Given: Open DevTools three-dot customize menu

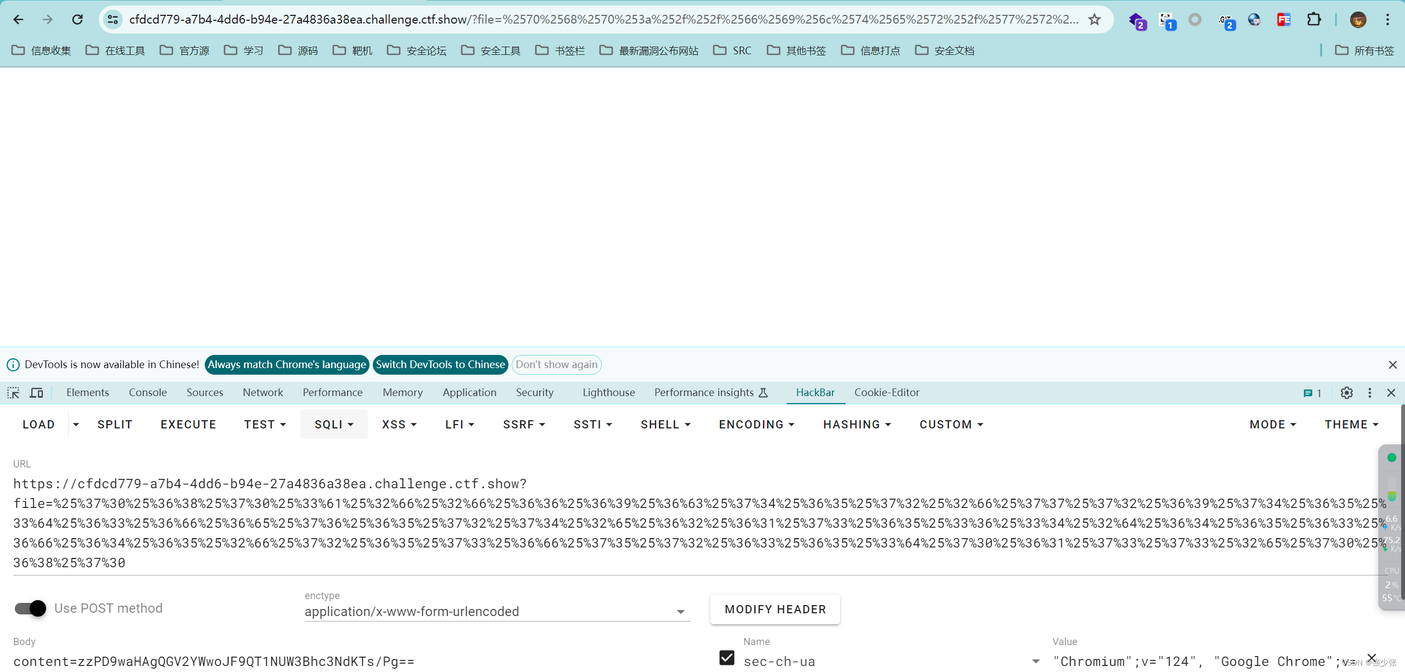Looking at the screenshot, I should click(x=1369, y=393).
